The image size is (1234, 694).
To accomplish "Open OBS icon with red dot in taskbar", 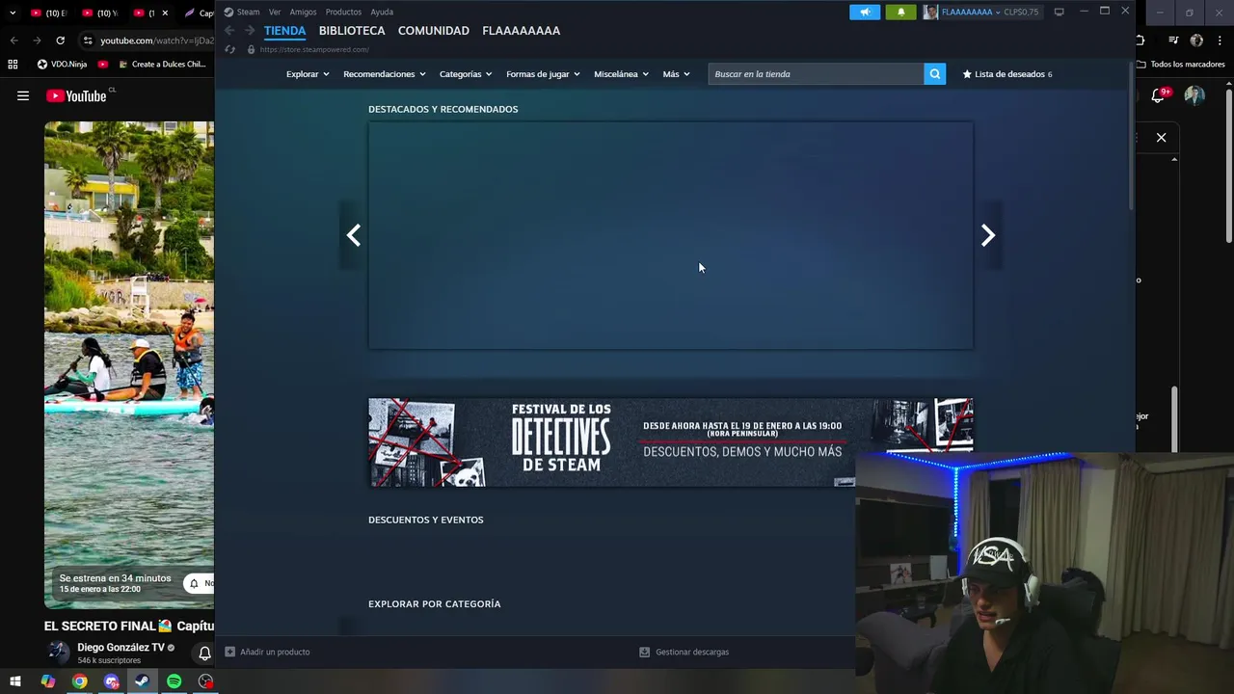I will [x=205, y=681].
